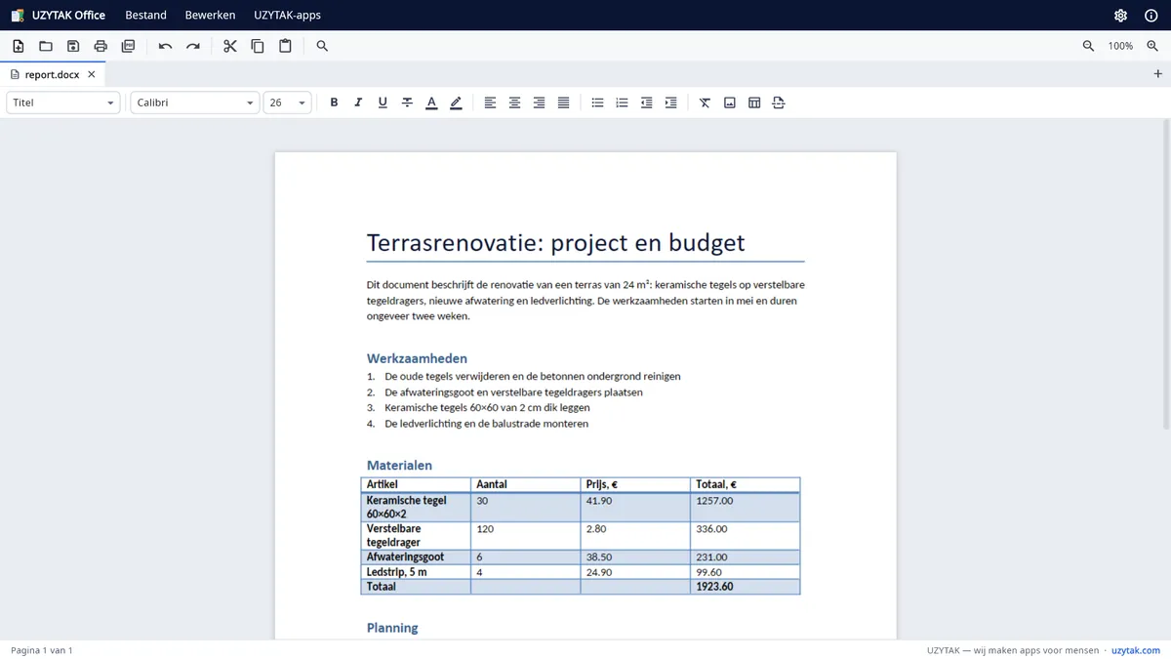Click list item Keramische tegels 60×60 leggen
Viewport: 1171px width, 659px height.
click(487, 408)
